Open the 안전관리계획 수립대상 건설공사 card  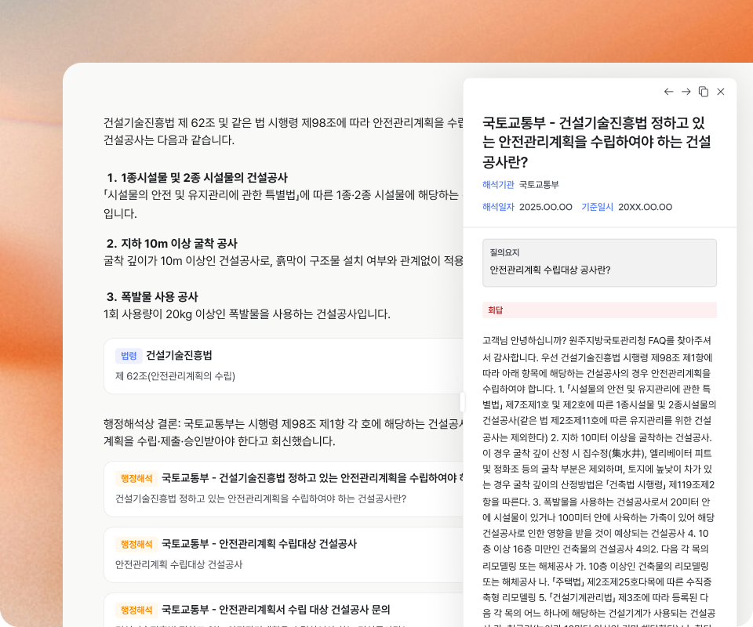pyautogui.click(x=283, y=555)
